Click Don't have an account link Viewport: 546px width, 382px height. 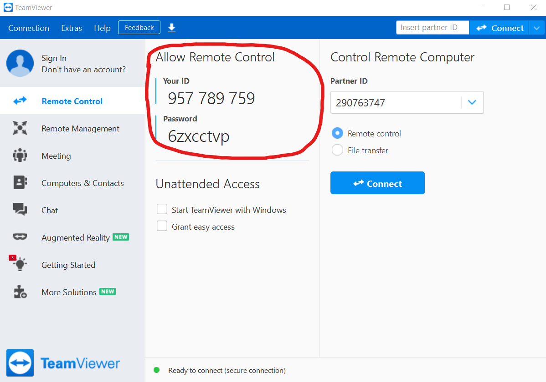pos(83,70)
